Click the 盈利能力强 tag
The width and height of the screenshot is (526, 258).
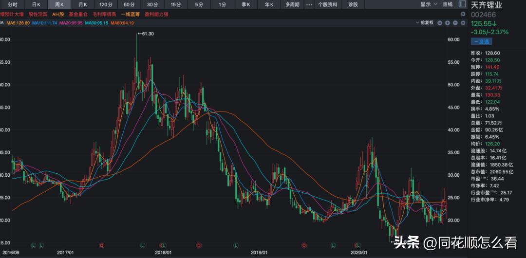pos(156,15)
